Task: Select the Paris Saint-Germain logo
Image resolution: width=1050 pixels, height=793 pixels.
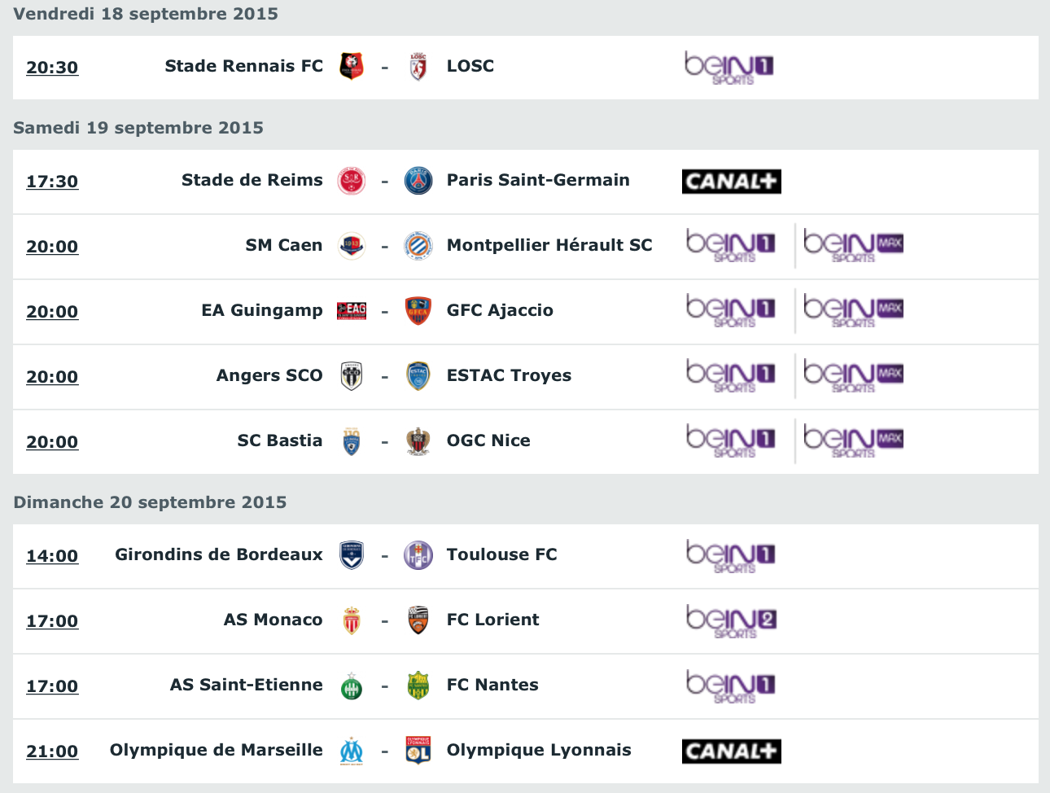Action: [x=418, y=180]
